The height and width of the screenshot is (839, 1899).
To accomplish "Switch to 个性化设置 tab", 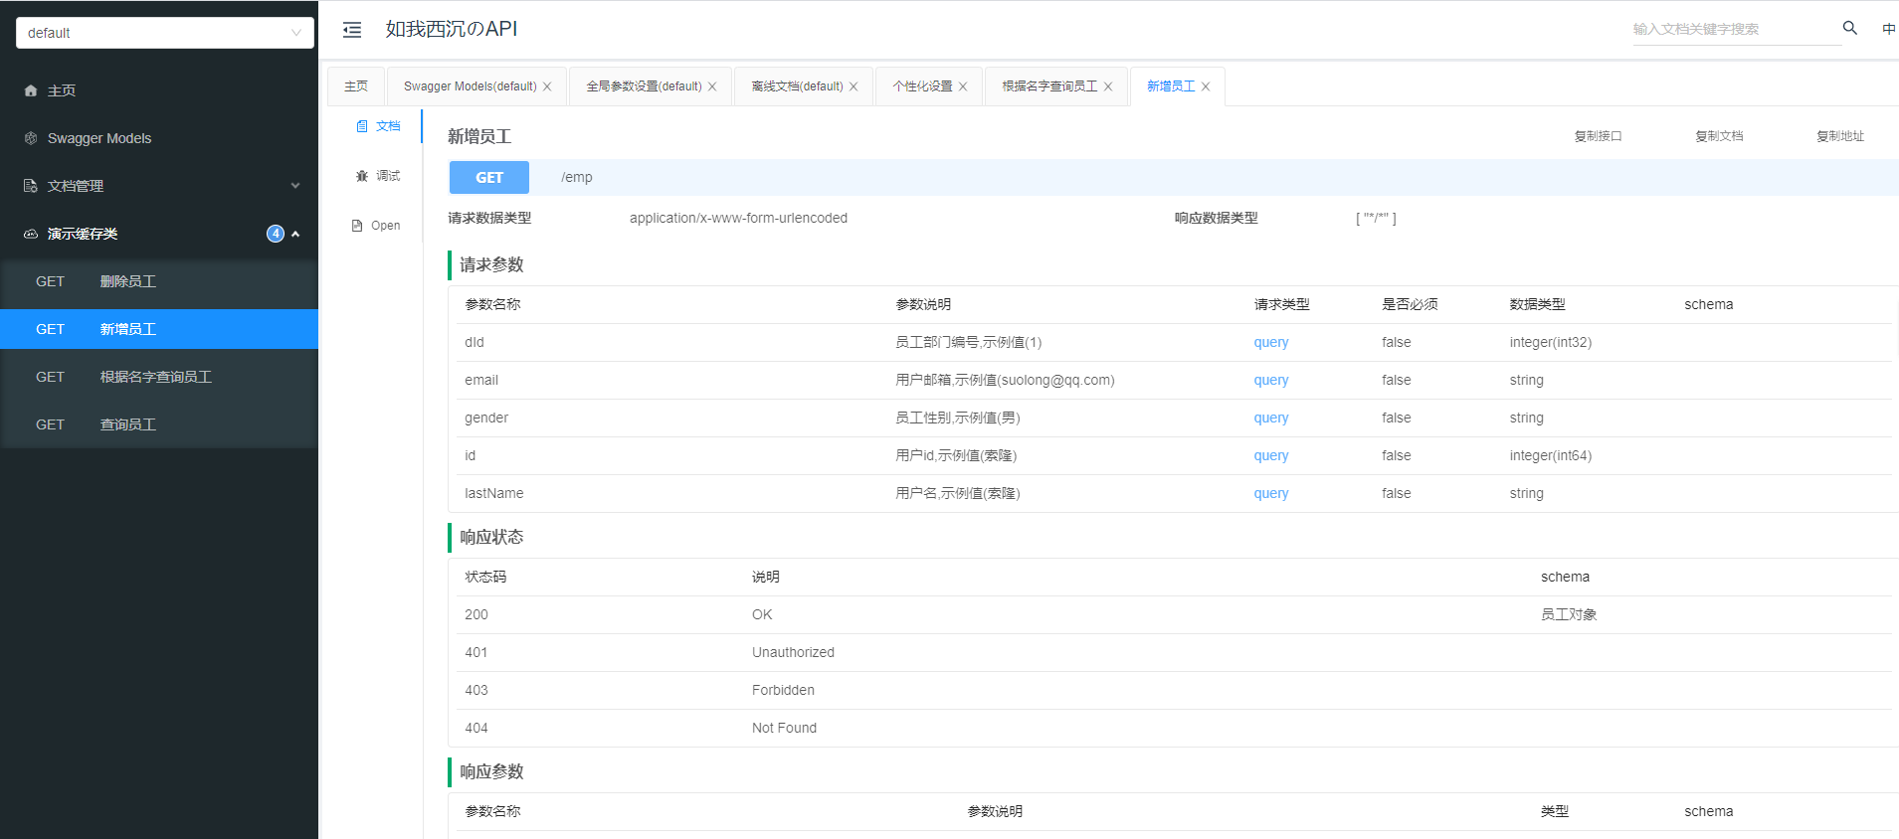I will coord(922,86).
